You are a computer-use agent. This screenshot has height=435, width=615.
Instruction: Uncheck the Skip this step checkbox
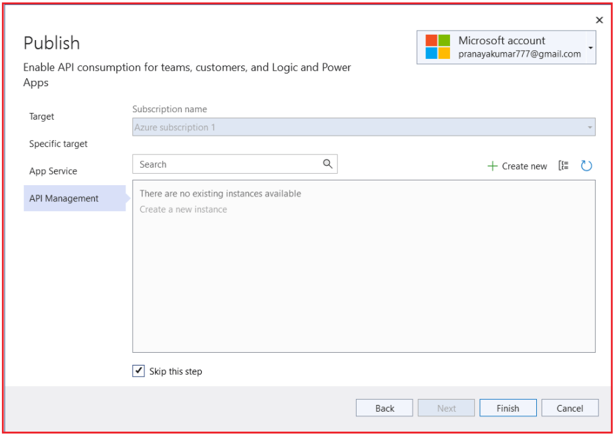point(138,371)
